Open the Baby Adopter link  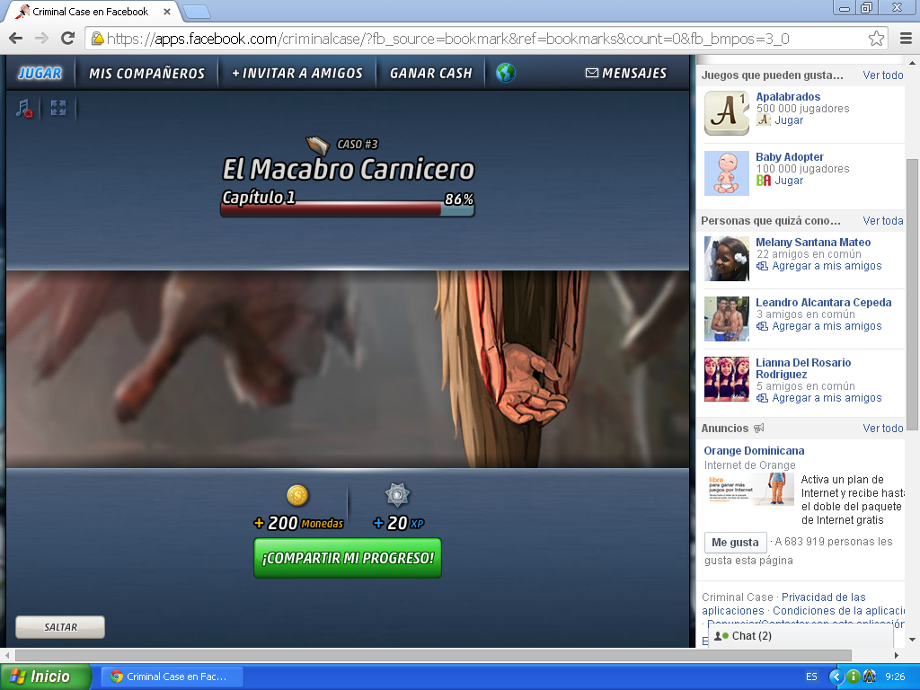pos(790,156)
